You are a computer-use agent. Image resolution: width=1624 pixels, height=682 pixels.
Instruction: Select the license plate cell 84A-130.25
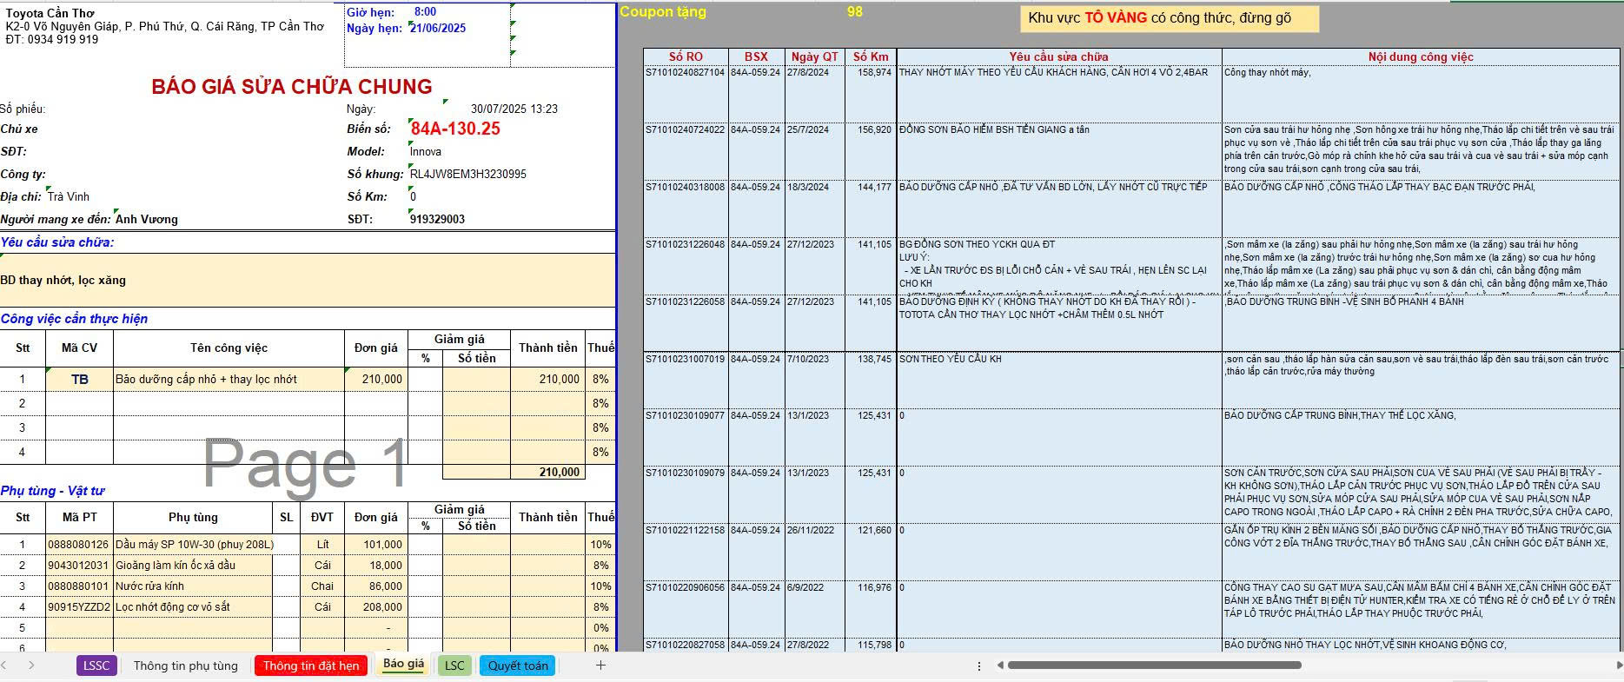point(455,129)
